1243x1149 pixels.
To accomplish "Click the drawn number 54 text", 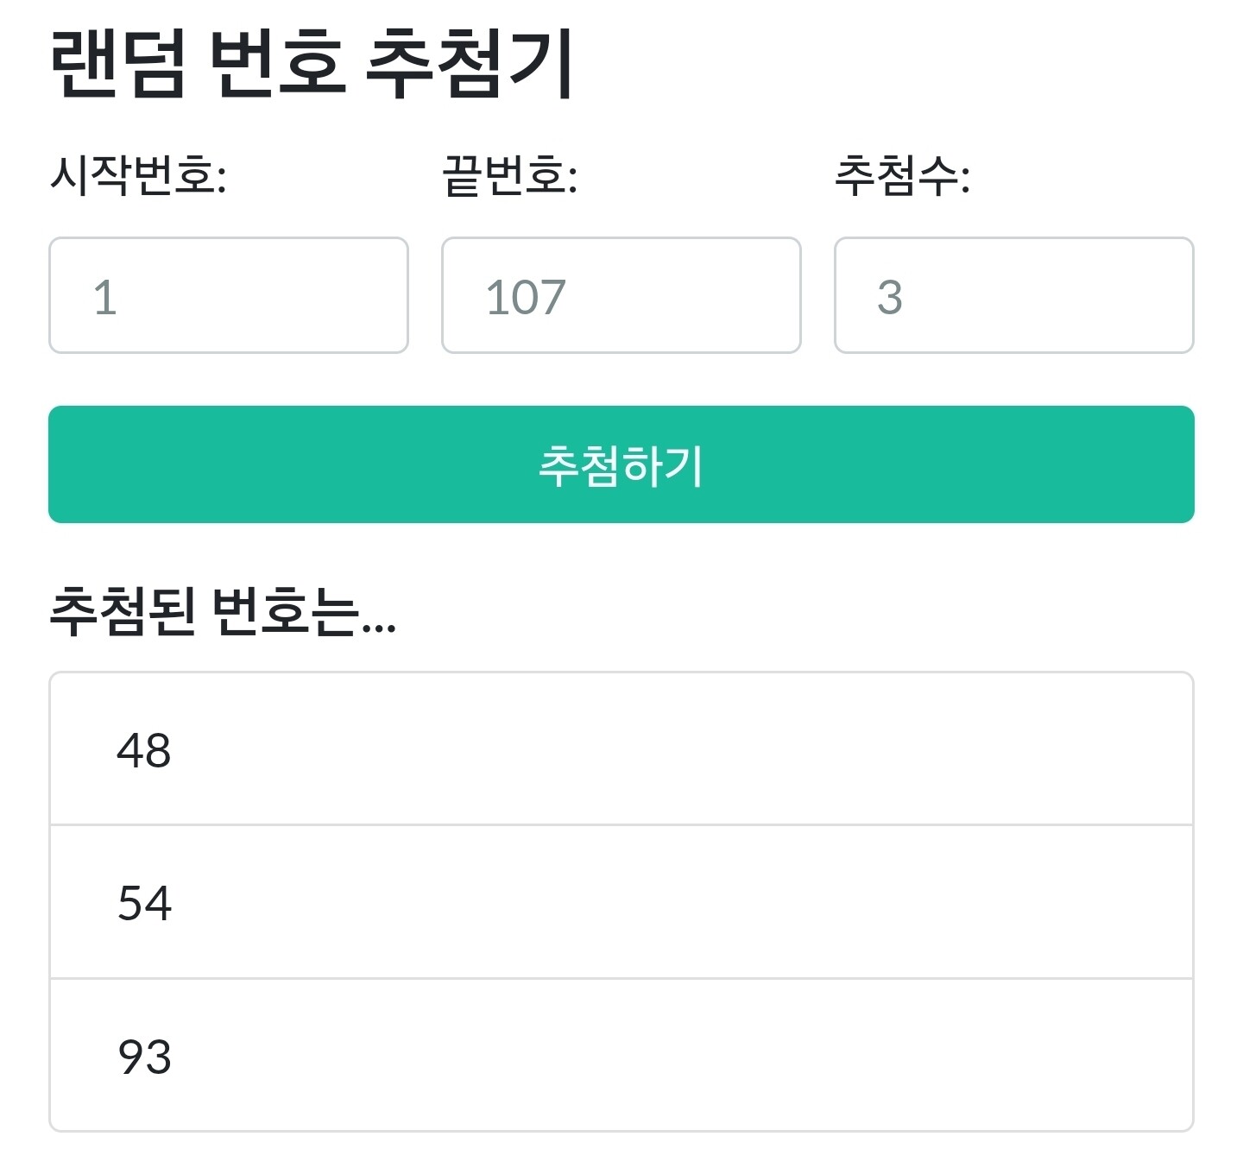I will pyautogui.click(x=144, y=903).
